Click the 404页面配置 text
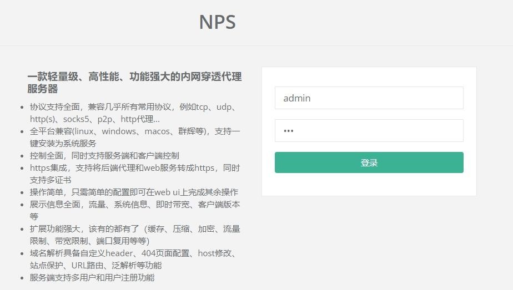This screenshot has width=513, height=290. click(165, 253)
